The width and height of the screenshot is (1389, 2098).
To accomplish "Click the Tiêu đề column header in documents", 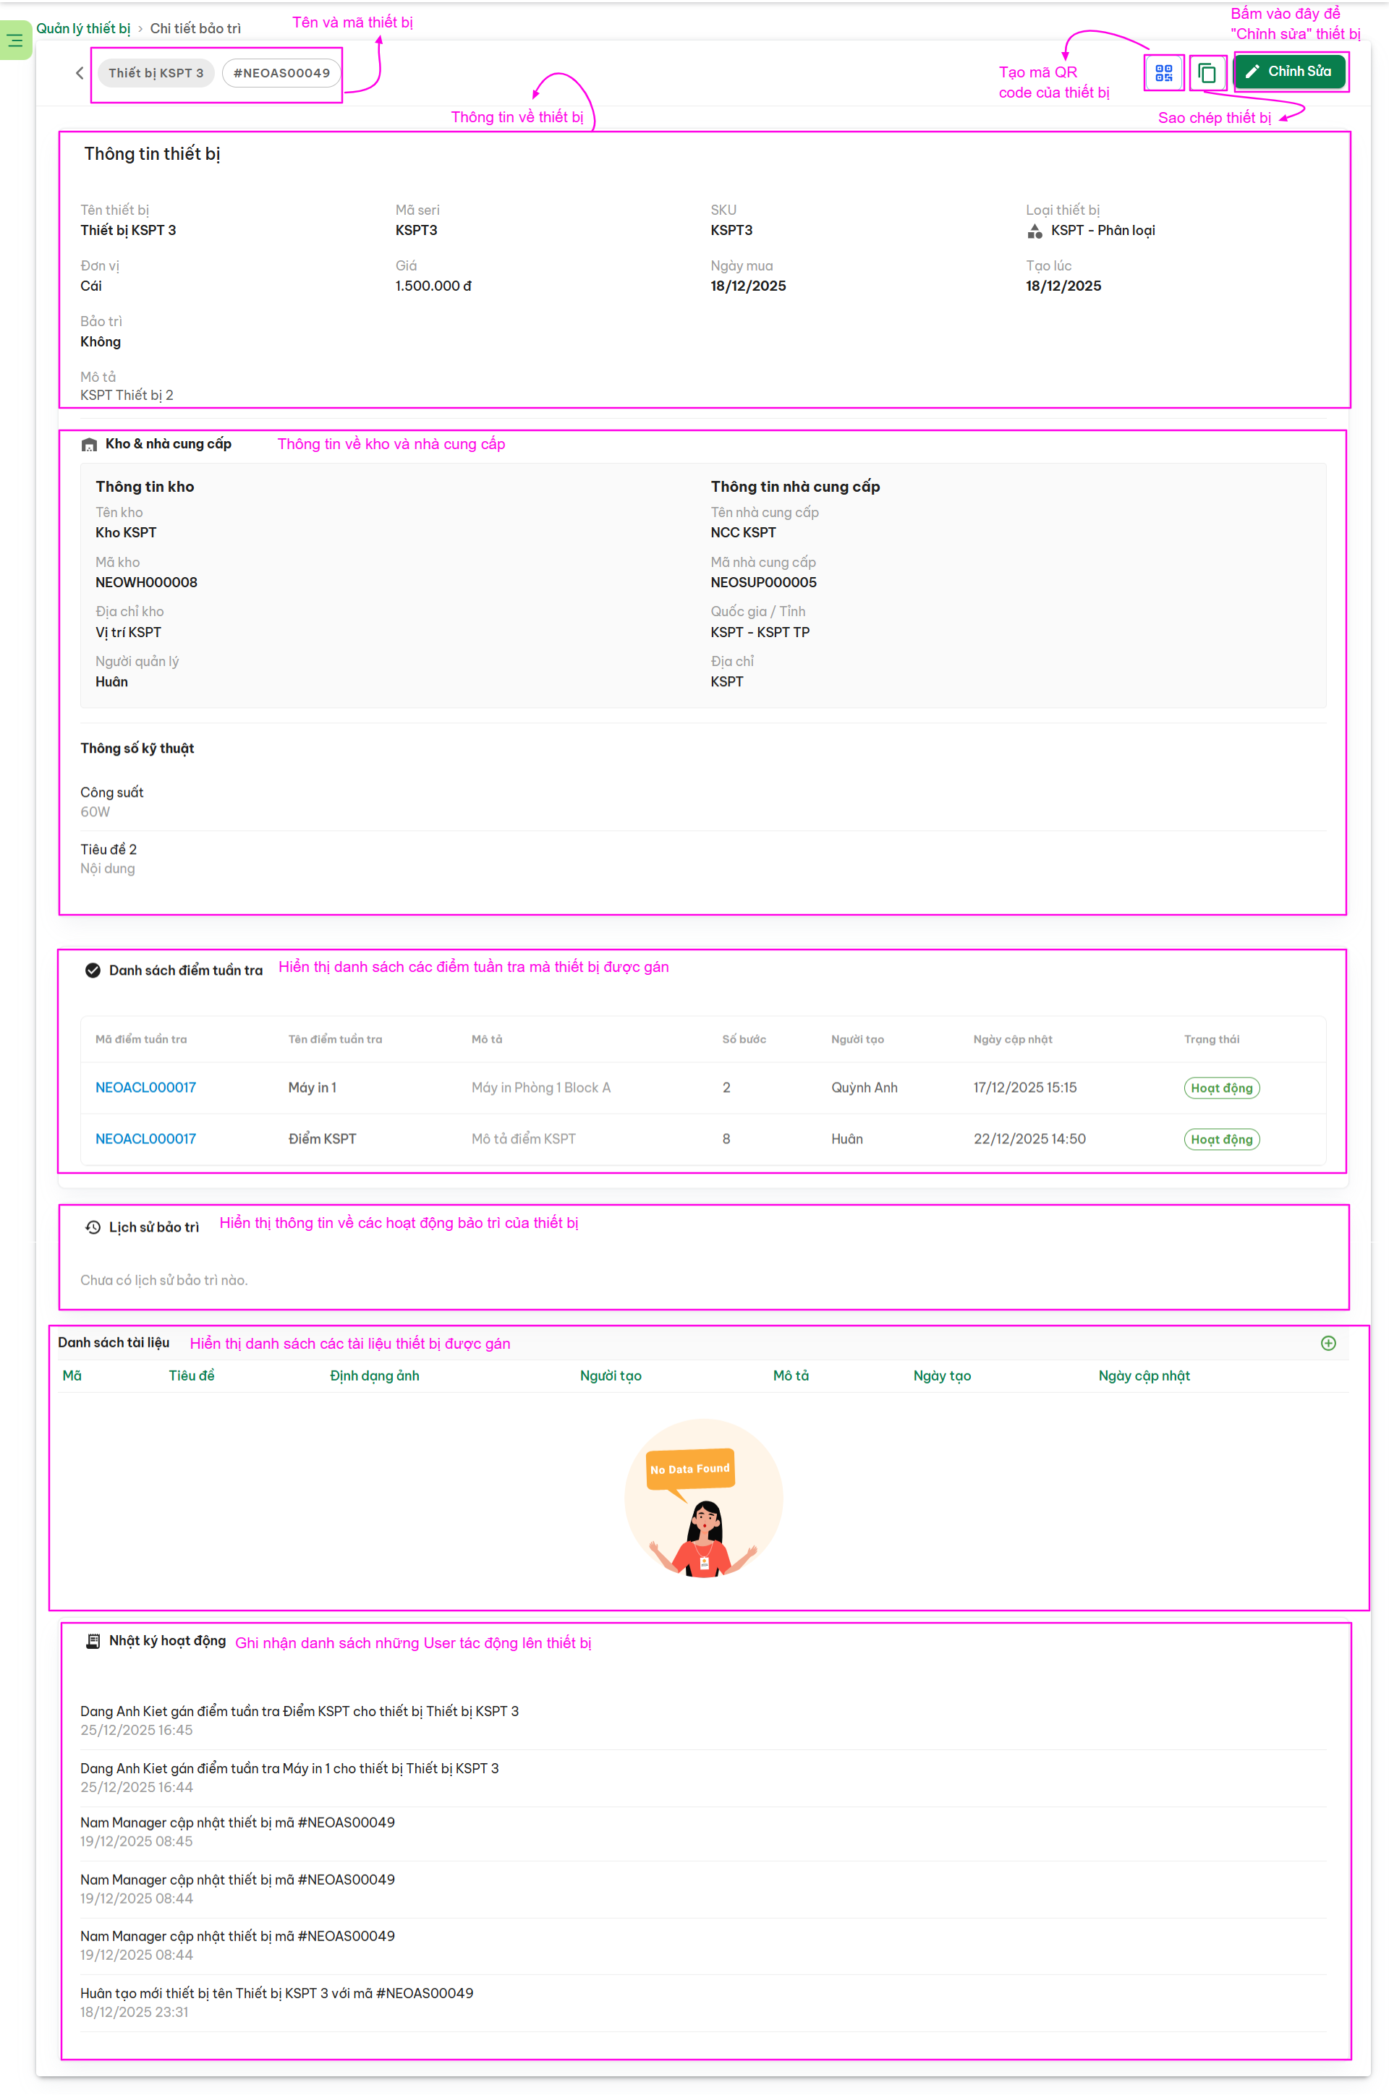I will pos(191,1376).
